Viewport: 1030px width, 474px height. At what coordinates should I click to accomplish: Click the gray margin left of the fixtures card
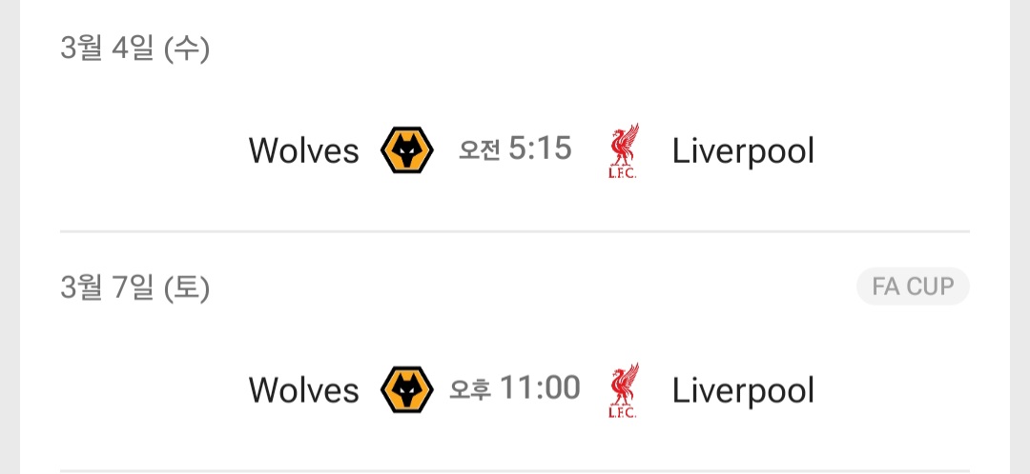coord(10,237)
